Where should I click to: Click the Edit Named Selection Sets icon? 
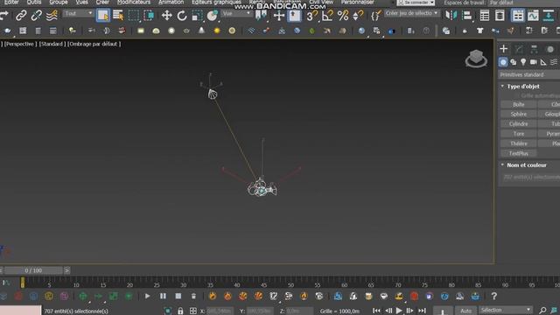375,16
